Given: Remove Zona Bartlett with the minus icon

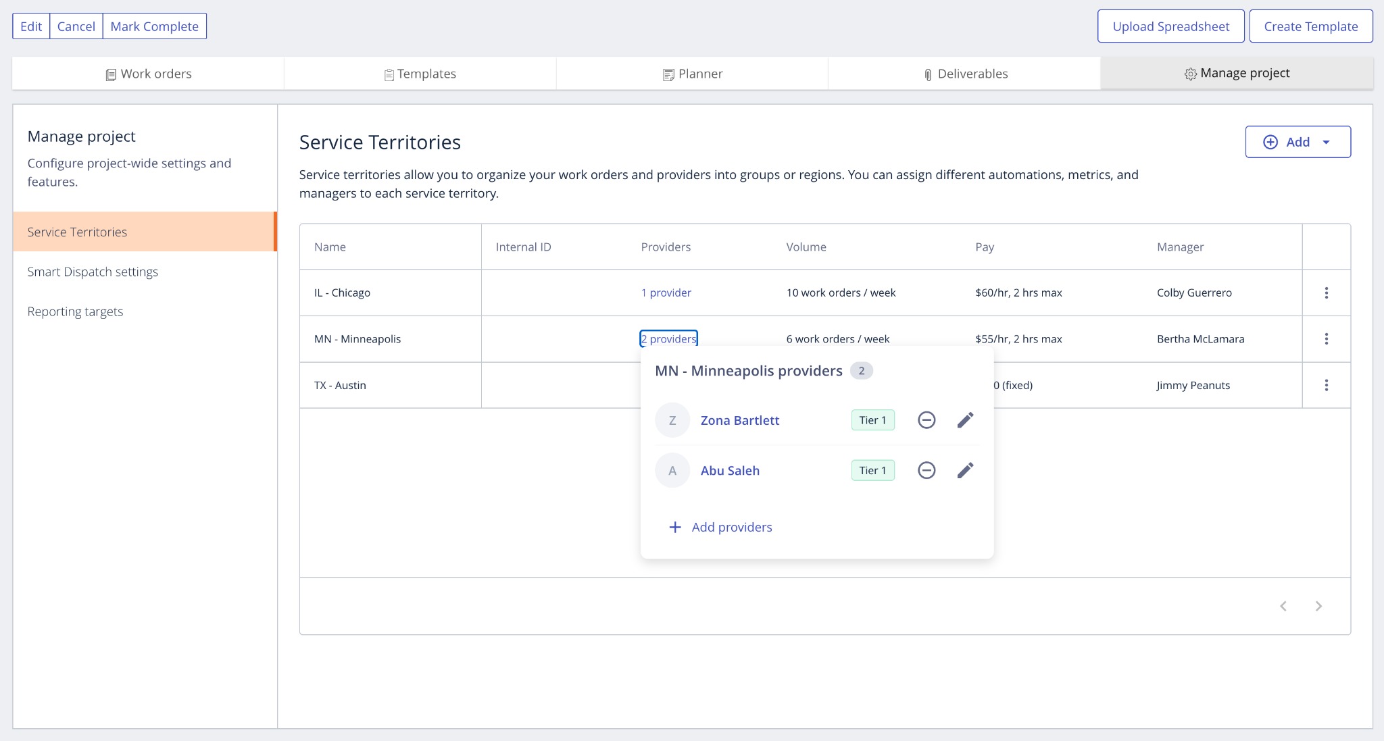Looking at the screenshot, I should coord(926,420).
